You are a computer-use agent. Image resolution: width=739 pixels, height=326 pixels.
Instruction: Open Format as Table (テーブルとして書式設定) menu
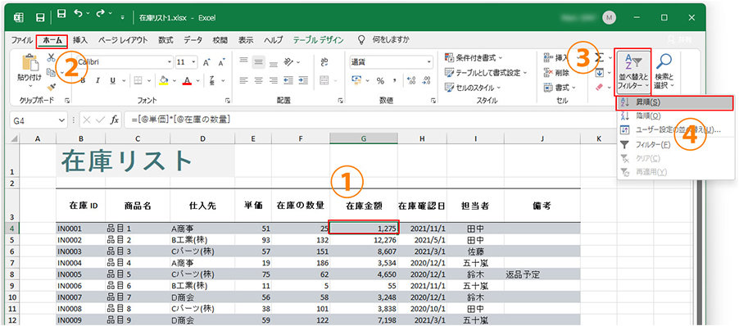click(487, 73)
